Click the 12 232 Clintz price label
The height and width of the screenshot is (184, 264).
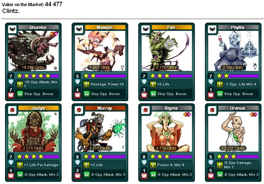[x=233, y=148]
